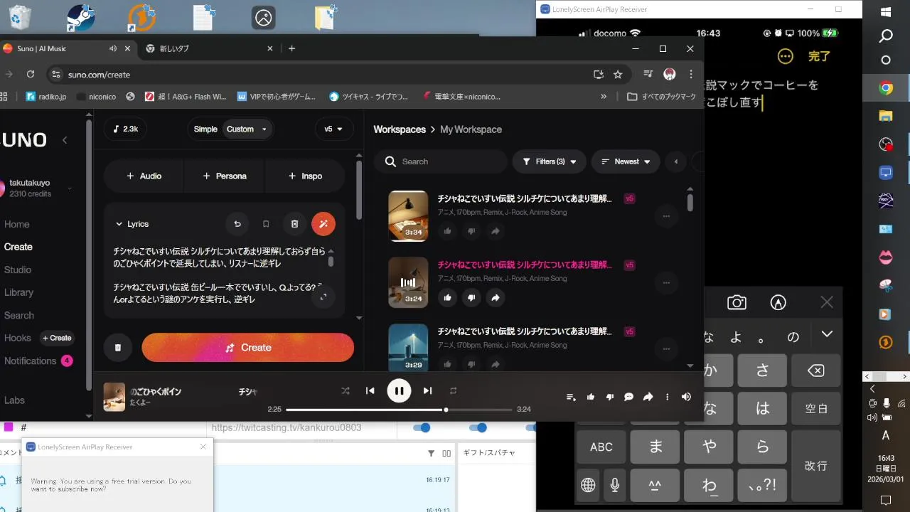910x512 pixels.
Task: Go to Home in Suno sidebar
Action: tap(17, 224)
